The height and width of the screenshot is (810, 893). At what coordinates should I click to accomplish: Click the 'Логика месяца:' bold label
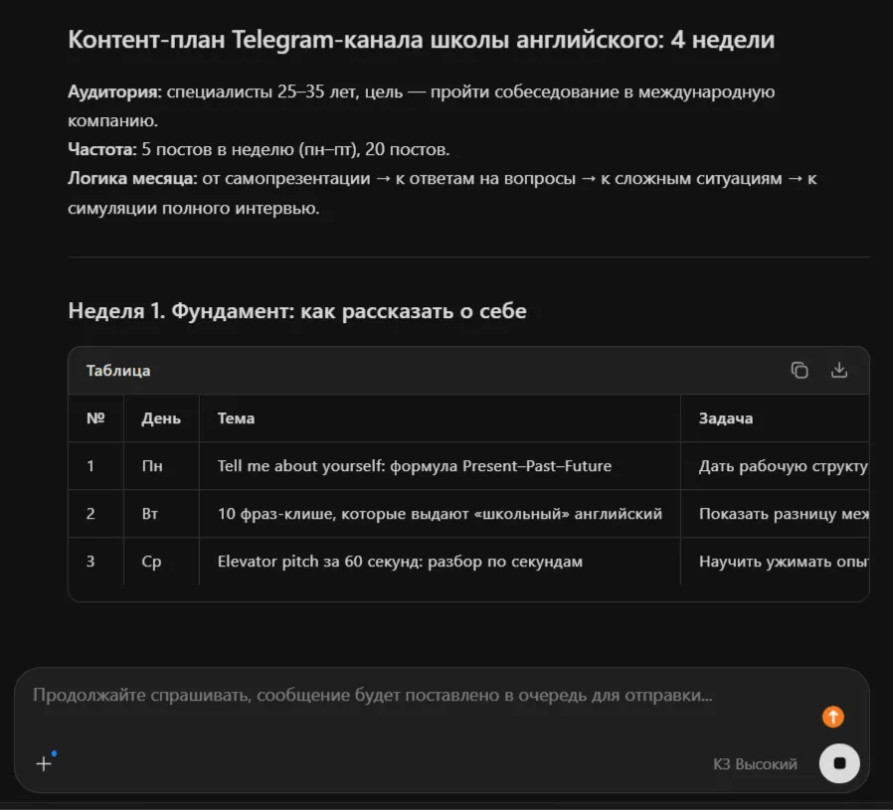pos(132,179)
